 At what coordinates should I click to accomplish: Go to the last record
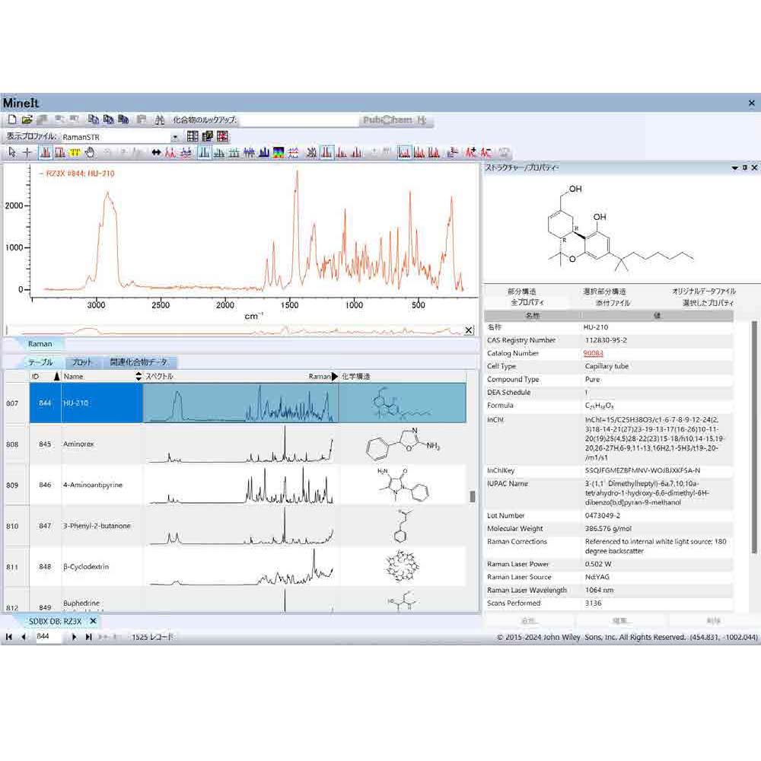[x=88, y=637]
